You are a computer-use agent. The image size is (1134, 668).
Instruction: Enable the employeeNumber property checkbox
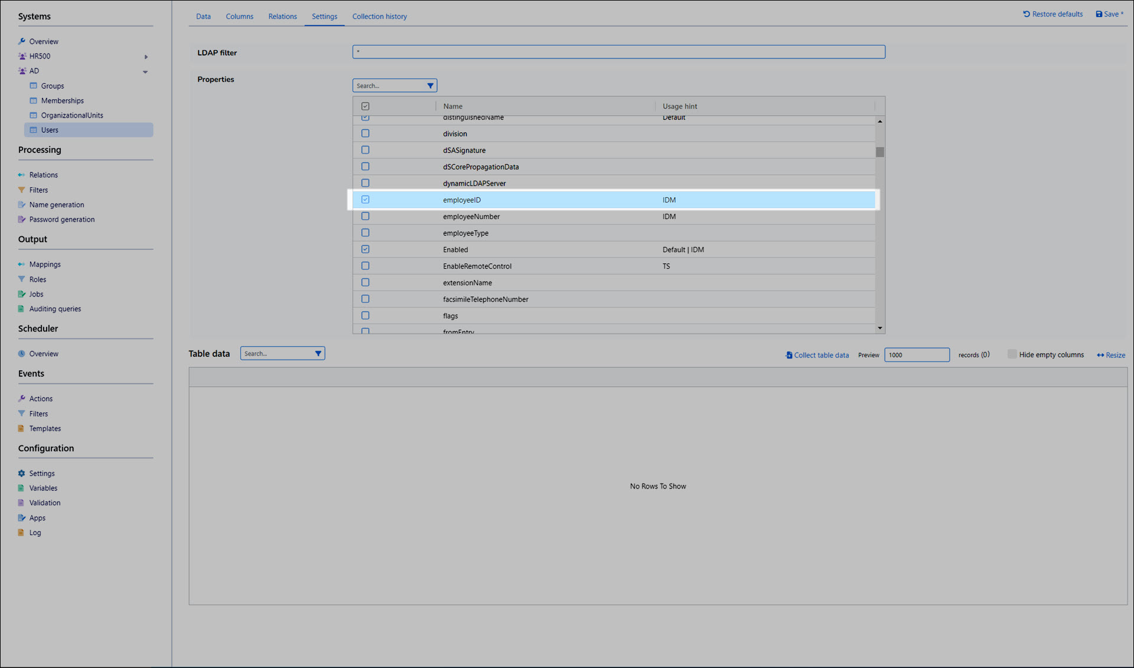(x=365, y=216)
